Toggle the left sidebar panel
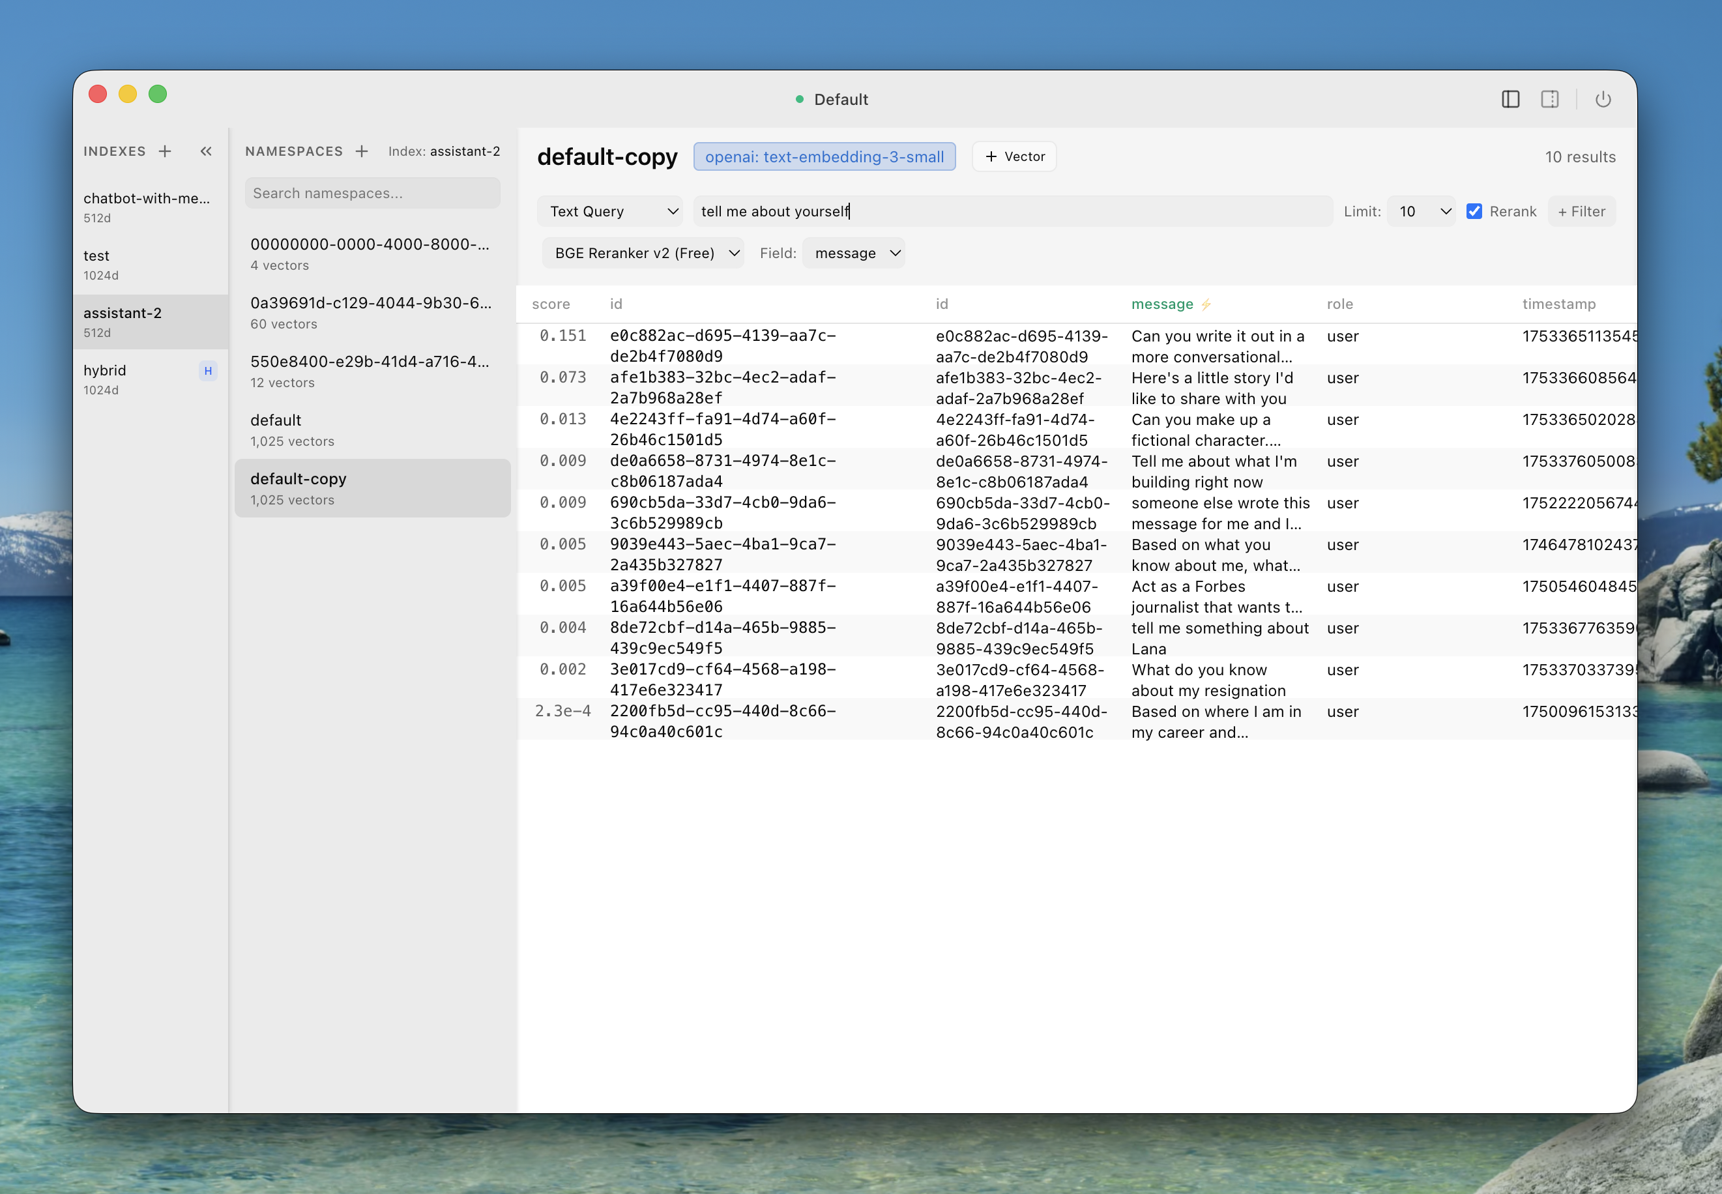1722x1194 pixels. pos(1510,98)
